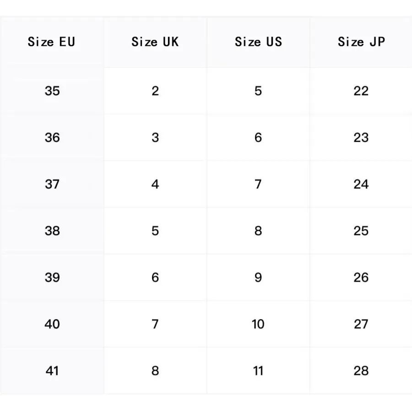This screenshot has width=412, height=412.
Task: Click the Size JP column header
Action: 361,42
